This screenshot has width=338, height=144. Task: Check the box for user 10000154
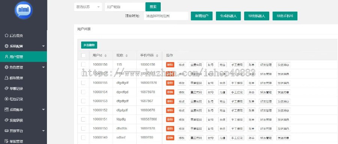[x=83, y=92]
